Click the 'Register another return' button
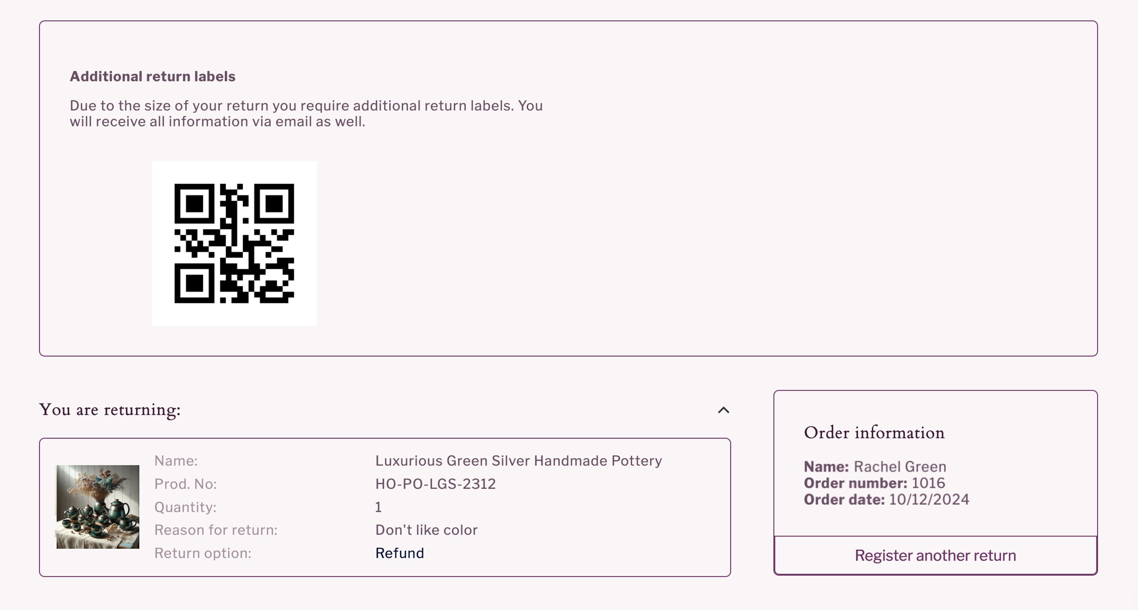The height and width of the screenshot is (610, 1138). (x=935, y=555)
